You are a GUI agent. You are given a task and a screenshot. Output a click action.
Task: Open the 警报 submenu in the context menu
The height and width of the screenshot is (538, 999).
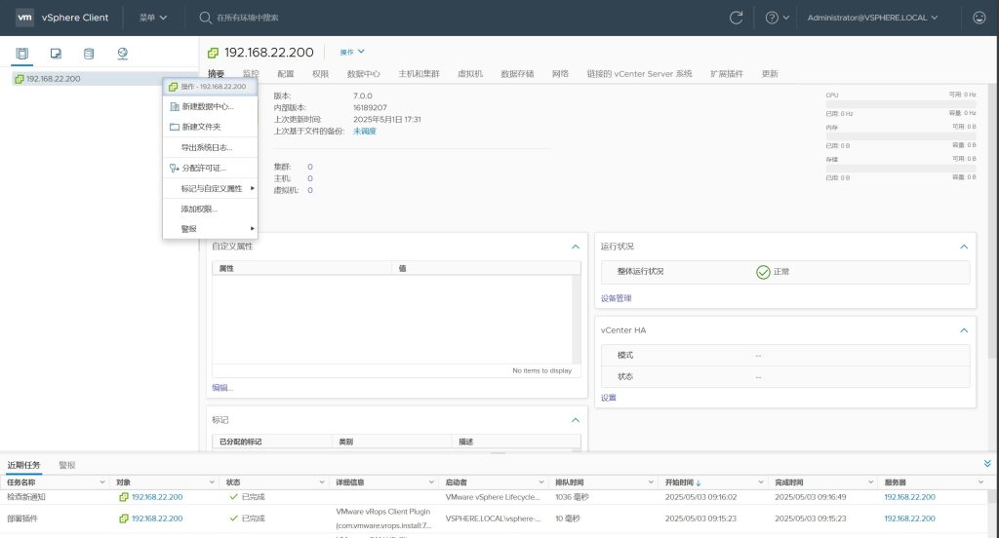[x=211, y=229]
